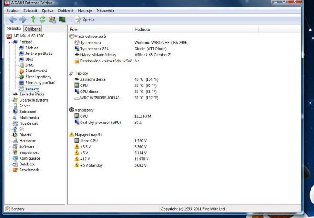The width and height of the screenshot is (314, 218).
Task: Expand the Operační systém node
Action: click(x=10, y=100)
